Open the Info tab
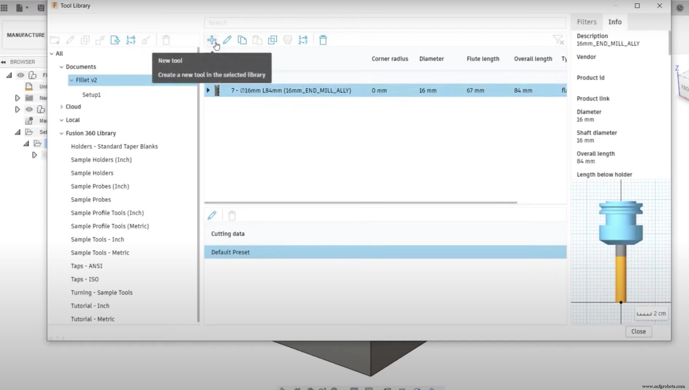The image size is (689, 390). [x=614, y=22]
